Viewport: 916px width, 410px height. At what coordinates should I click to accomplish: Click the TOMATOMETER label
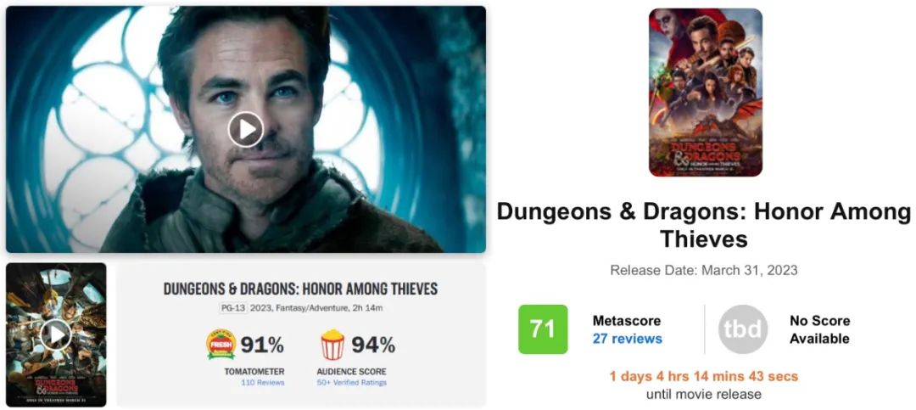click(254, 371)
